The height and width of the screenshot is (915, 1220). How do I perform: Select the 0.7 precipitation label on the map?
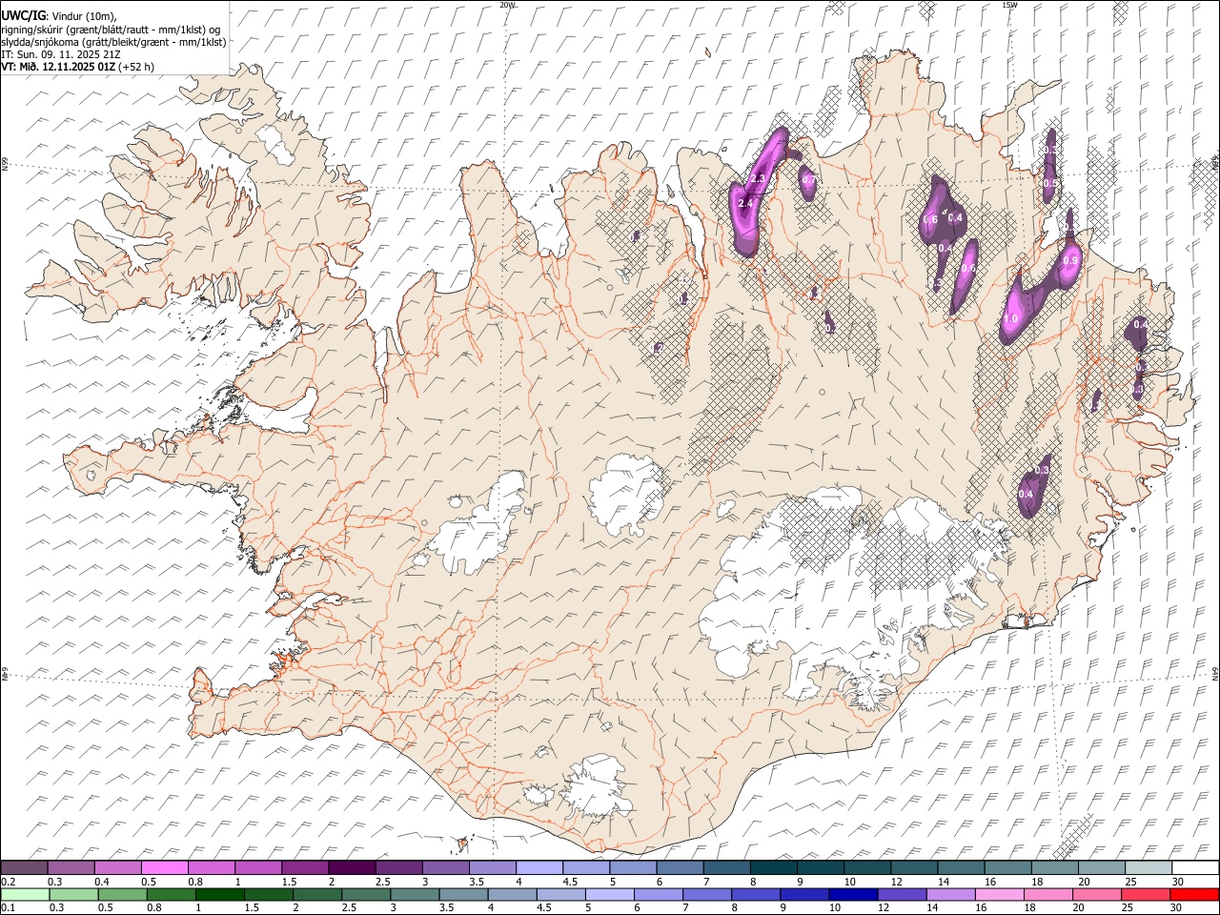808,179
